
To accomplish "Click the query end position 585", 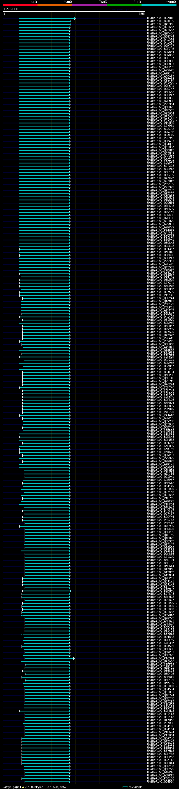I will (141, 14).
